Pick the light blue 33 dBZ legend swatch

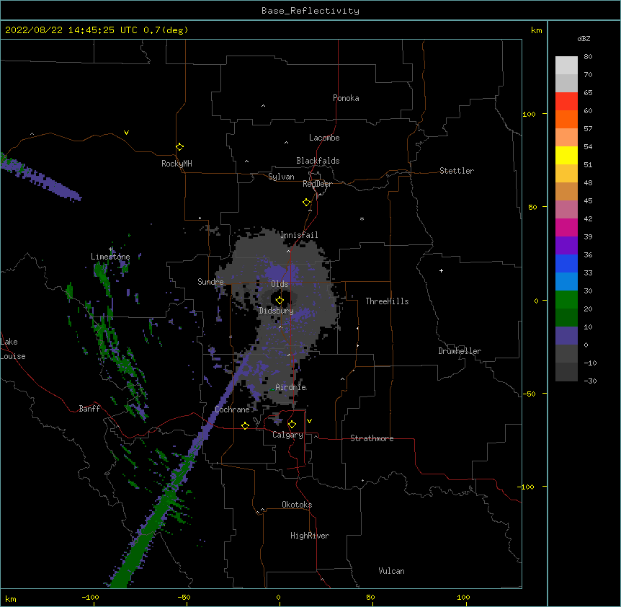coord(566,281)
